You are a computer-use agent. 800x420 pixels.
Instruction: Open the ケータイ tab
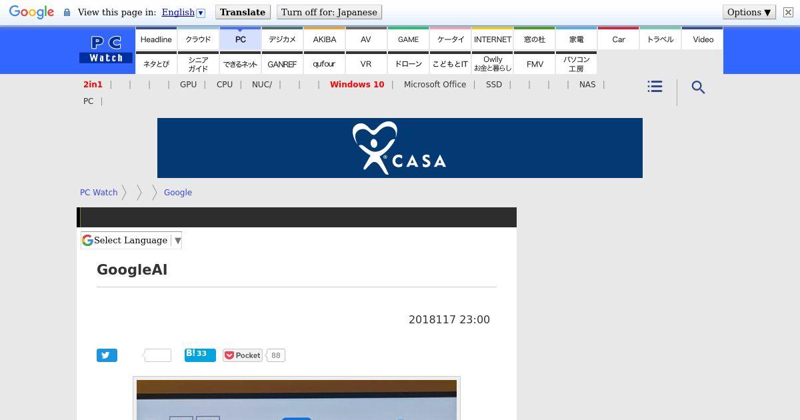pyautogui.click(x=451, y=39)
